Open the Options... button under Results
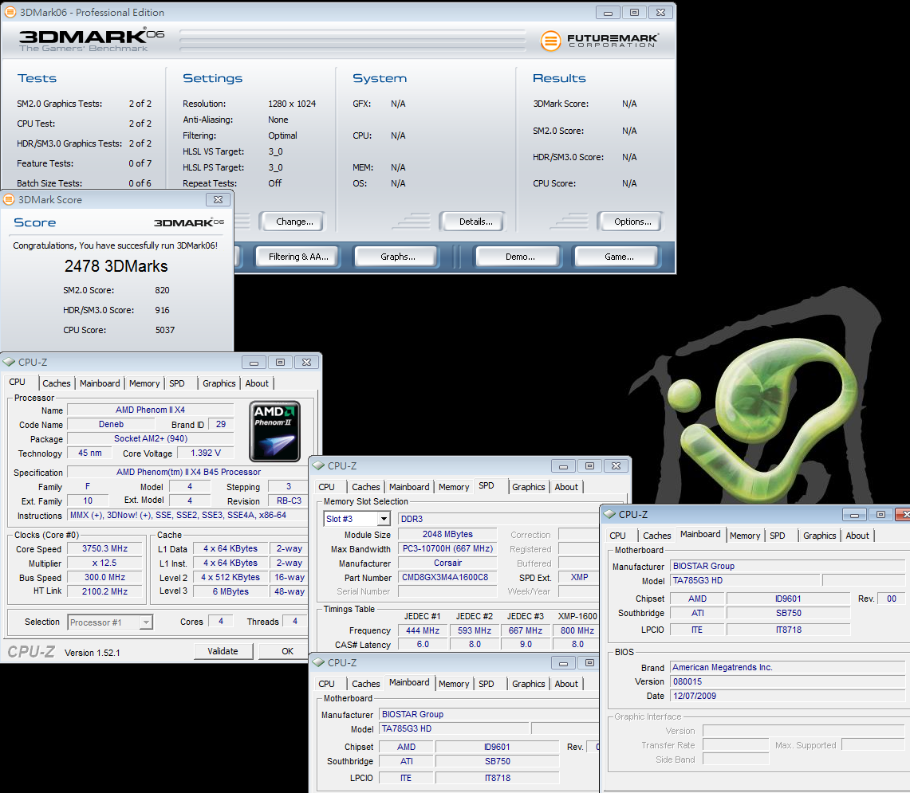The image size is (910, 793). [632, 222]
